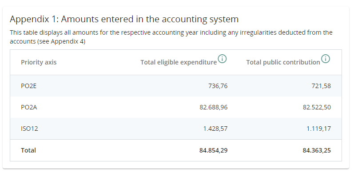
Task: Click the 721,58 public contribution value
Action: pos(321,86)
